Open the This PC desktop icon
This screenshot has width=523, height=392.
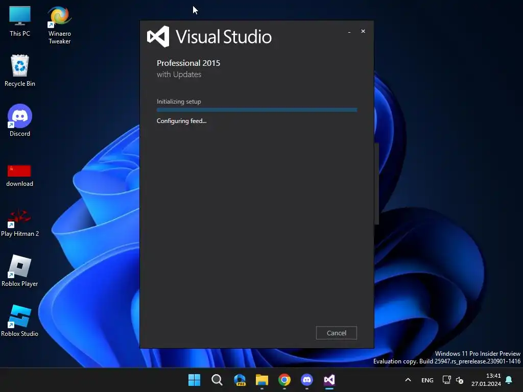[20, 21]
